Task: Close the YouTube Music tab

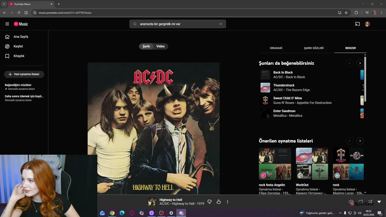Action: [x=51, y=4]
